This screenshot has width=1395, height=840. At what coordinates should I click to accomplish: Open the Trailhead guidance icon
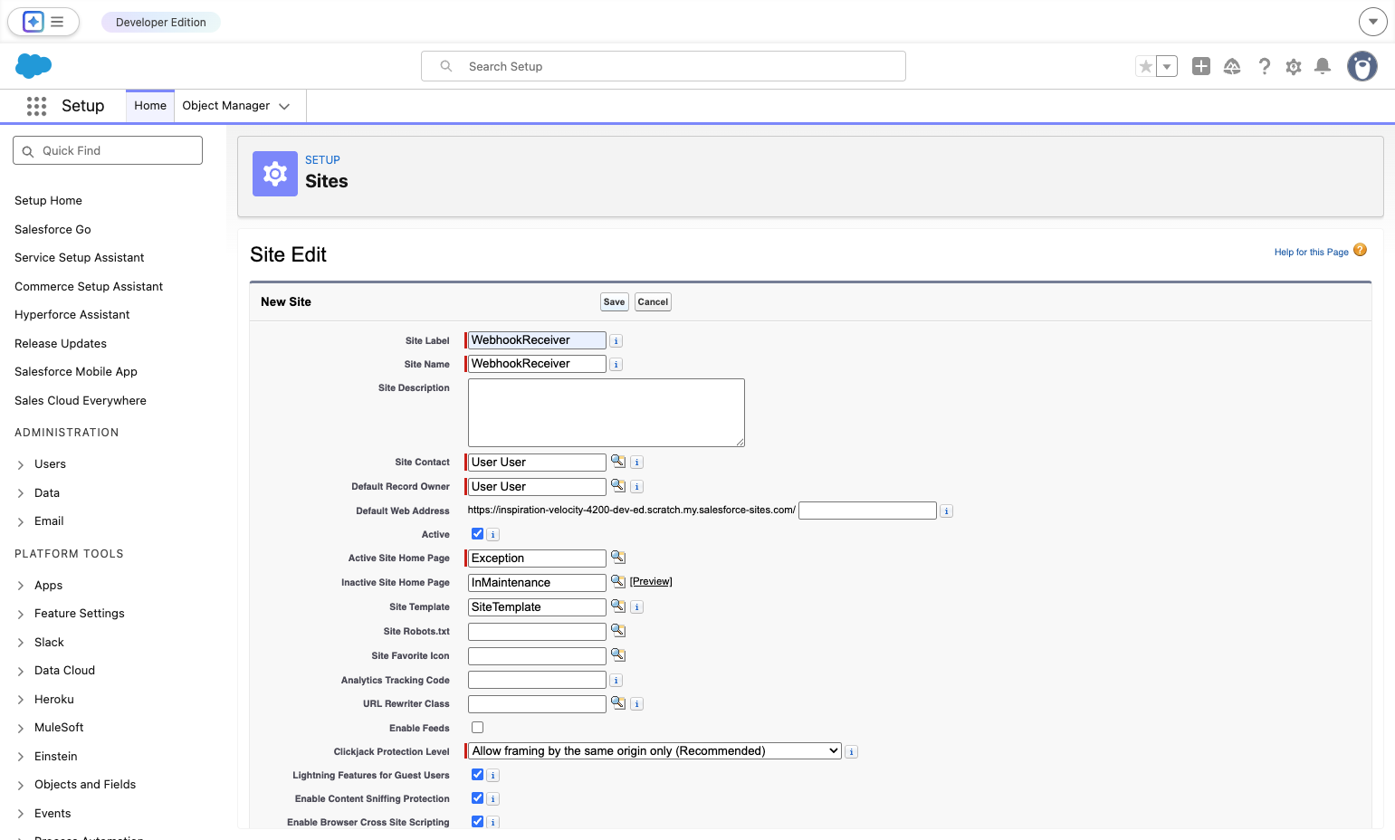tap(1232, 66)
